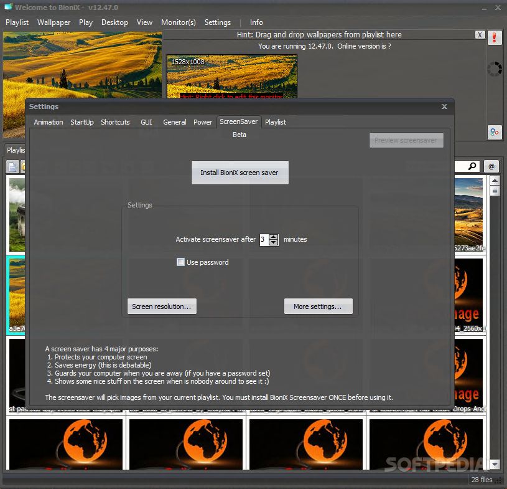Click the Preview screensaver button
Screen dimensions: 507x489
tap(406, 140)
